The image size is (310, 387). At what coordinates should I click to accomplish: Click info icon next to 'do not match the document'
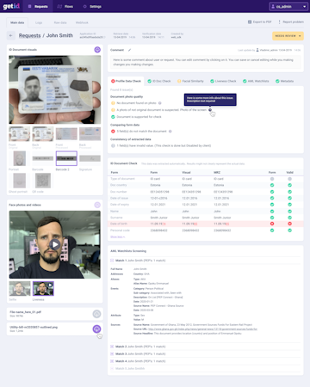click(170, 132)
